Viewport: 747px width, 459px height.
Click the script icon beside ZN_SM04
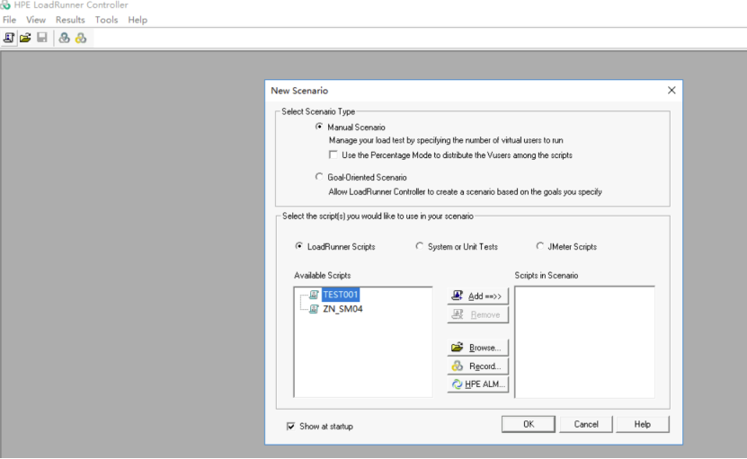(314, 309)
